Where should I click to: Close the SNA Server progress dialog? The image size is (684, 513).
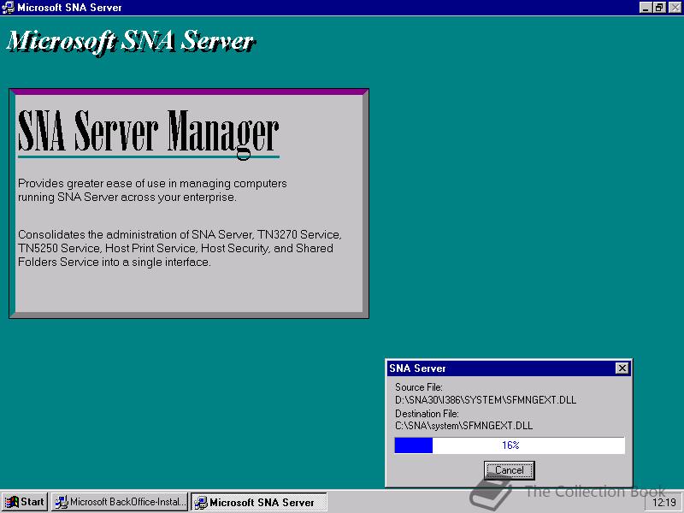[x=622, y=369]
